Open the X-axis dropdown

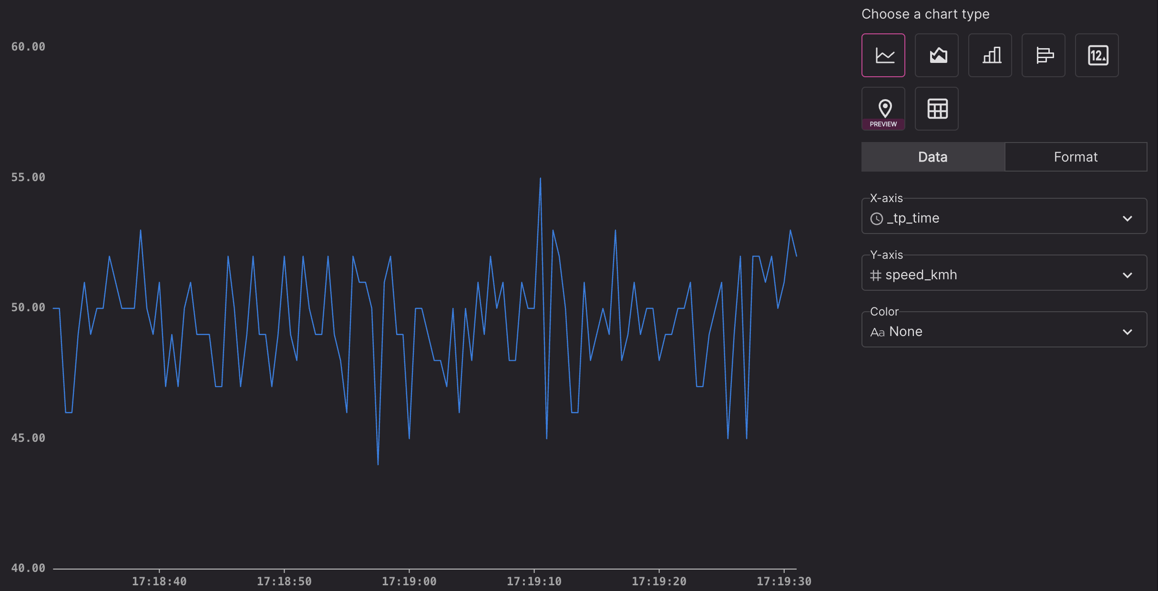pos(1128,218)
